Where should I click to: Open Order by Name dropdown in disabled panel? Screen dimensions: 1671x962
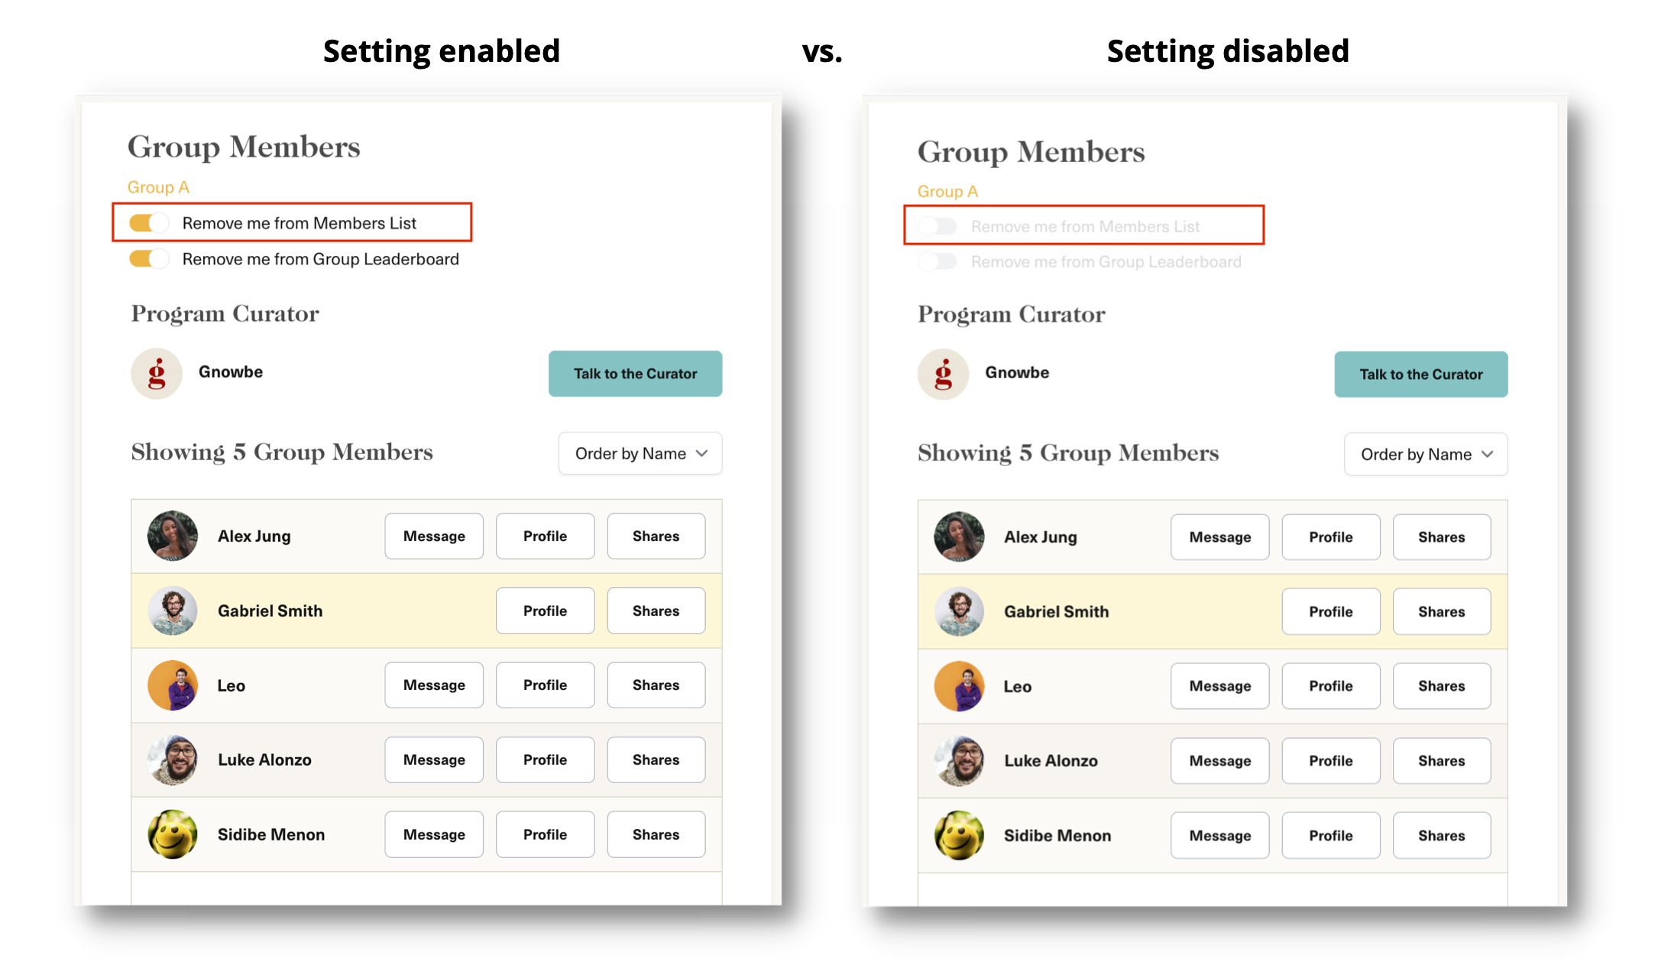point(1426,455)
